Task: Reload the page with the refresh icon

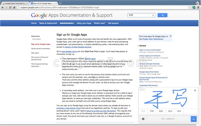Action: click(x=10, y=8)
